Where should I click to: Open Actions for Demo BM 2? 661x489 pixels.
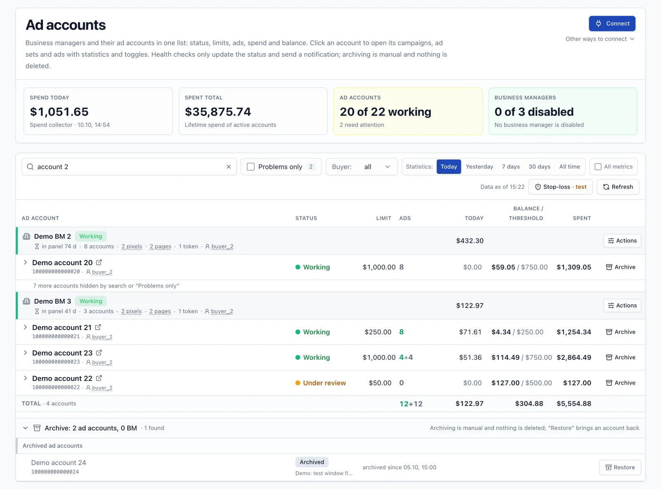[622, 241]
